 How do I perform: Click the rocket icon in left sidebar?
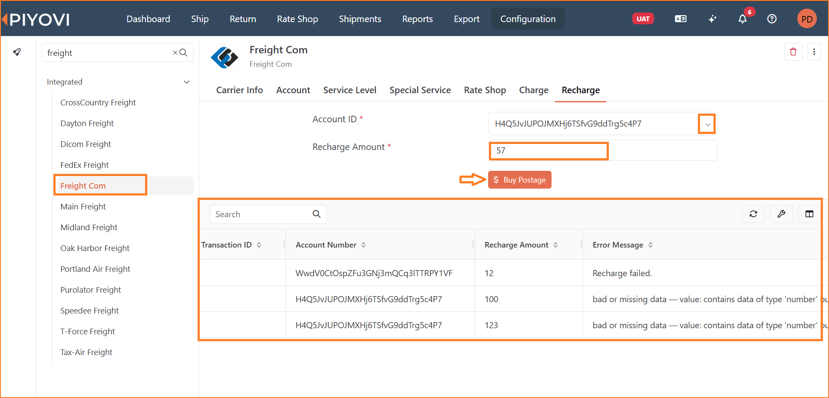click(x=17, y=52)
